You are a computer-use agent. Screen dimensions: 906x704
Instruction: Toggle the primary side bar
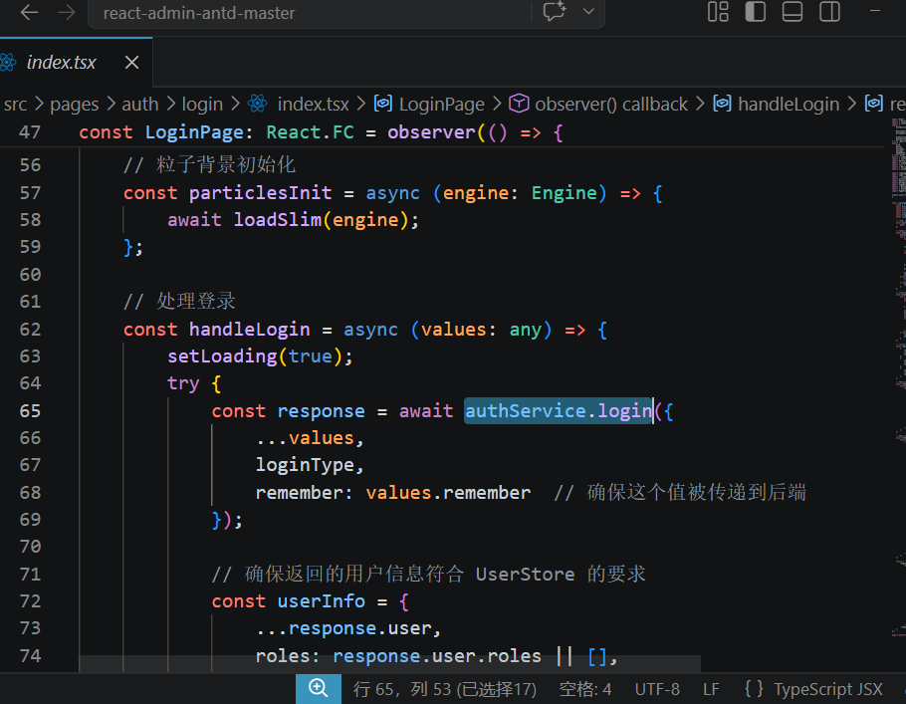tap(756, 12)
